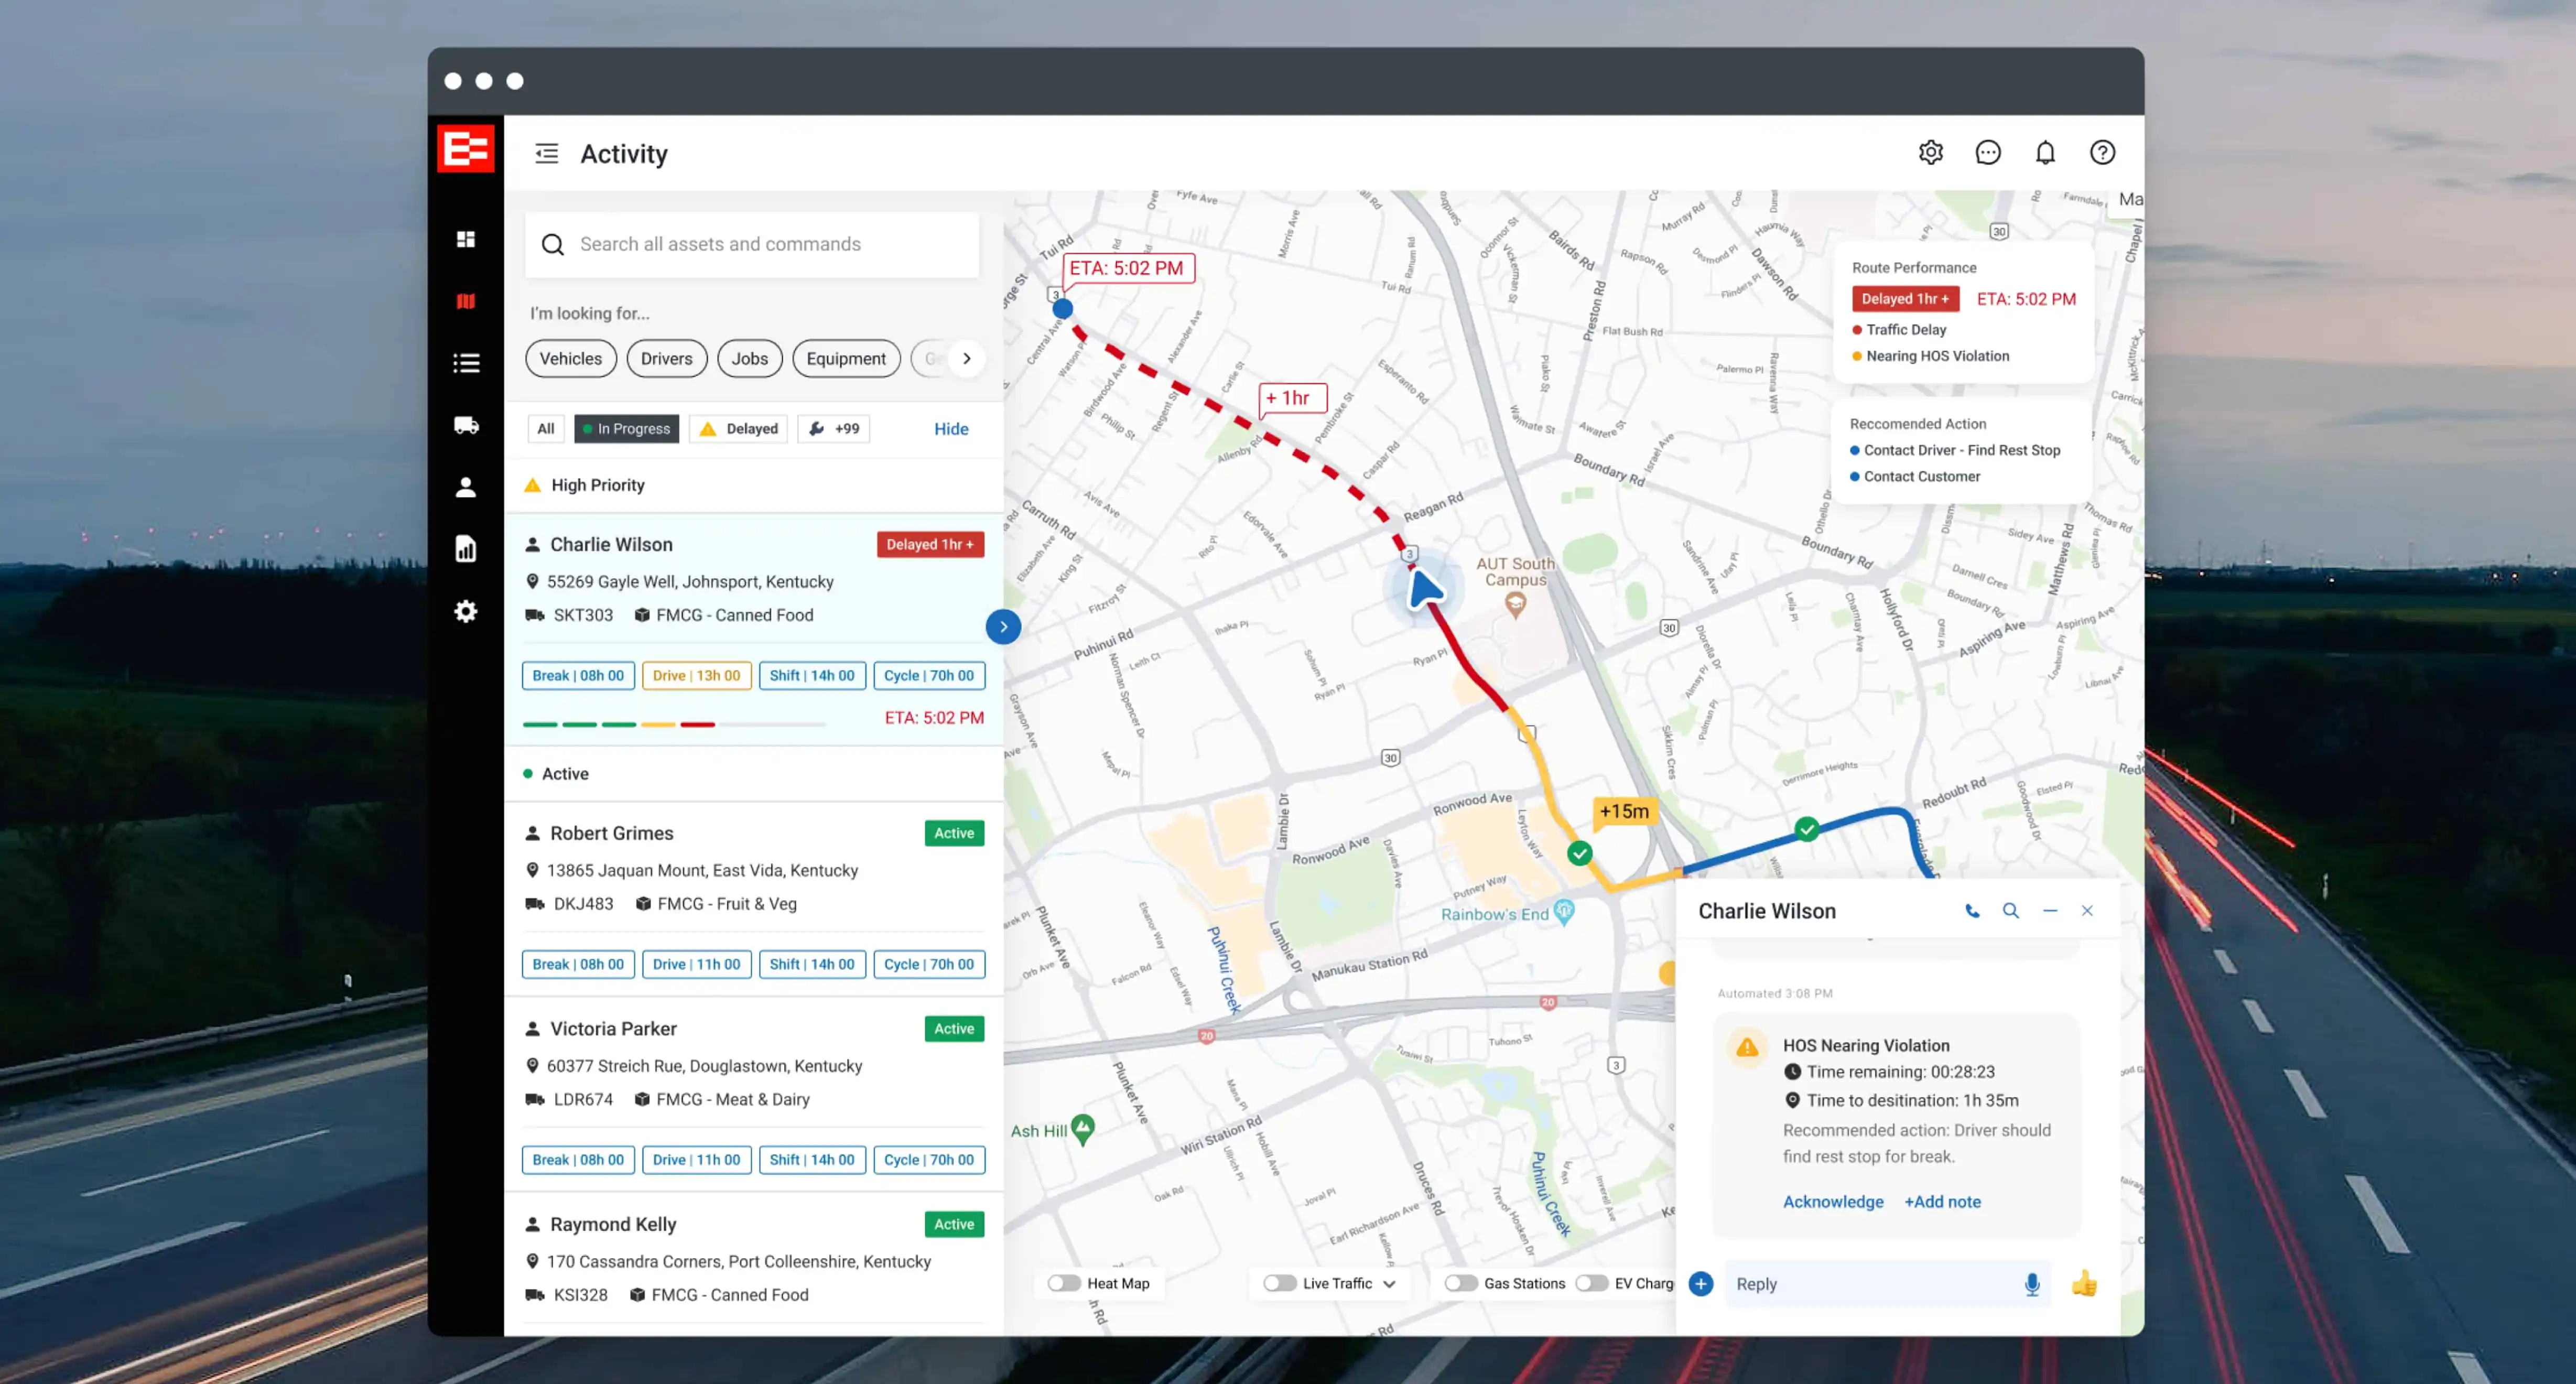Viewport: 2576px width, 1384px height.
Task: Open Raymond Kelly driver card
Action: [754, 1264]
